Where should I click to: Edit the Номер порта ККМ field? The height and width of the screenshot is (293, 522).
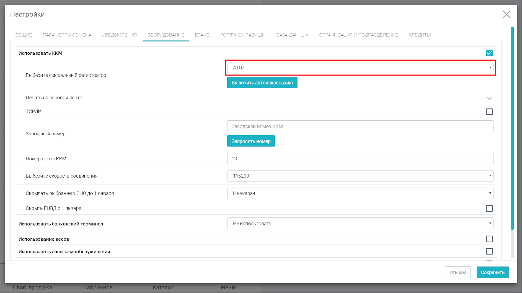tap(361, 159)
